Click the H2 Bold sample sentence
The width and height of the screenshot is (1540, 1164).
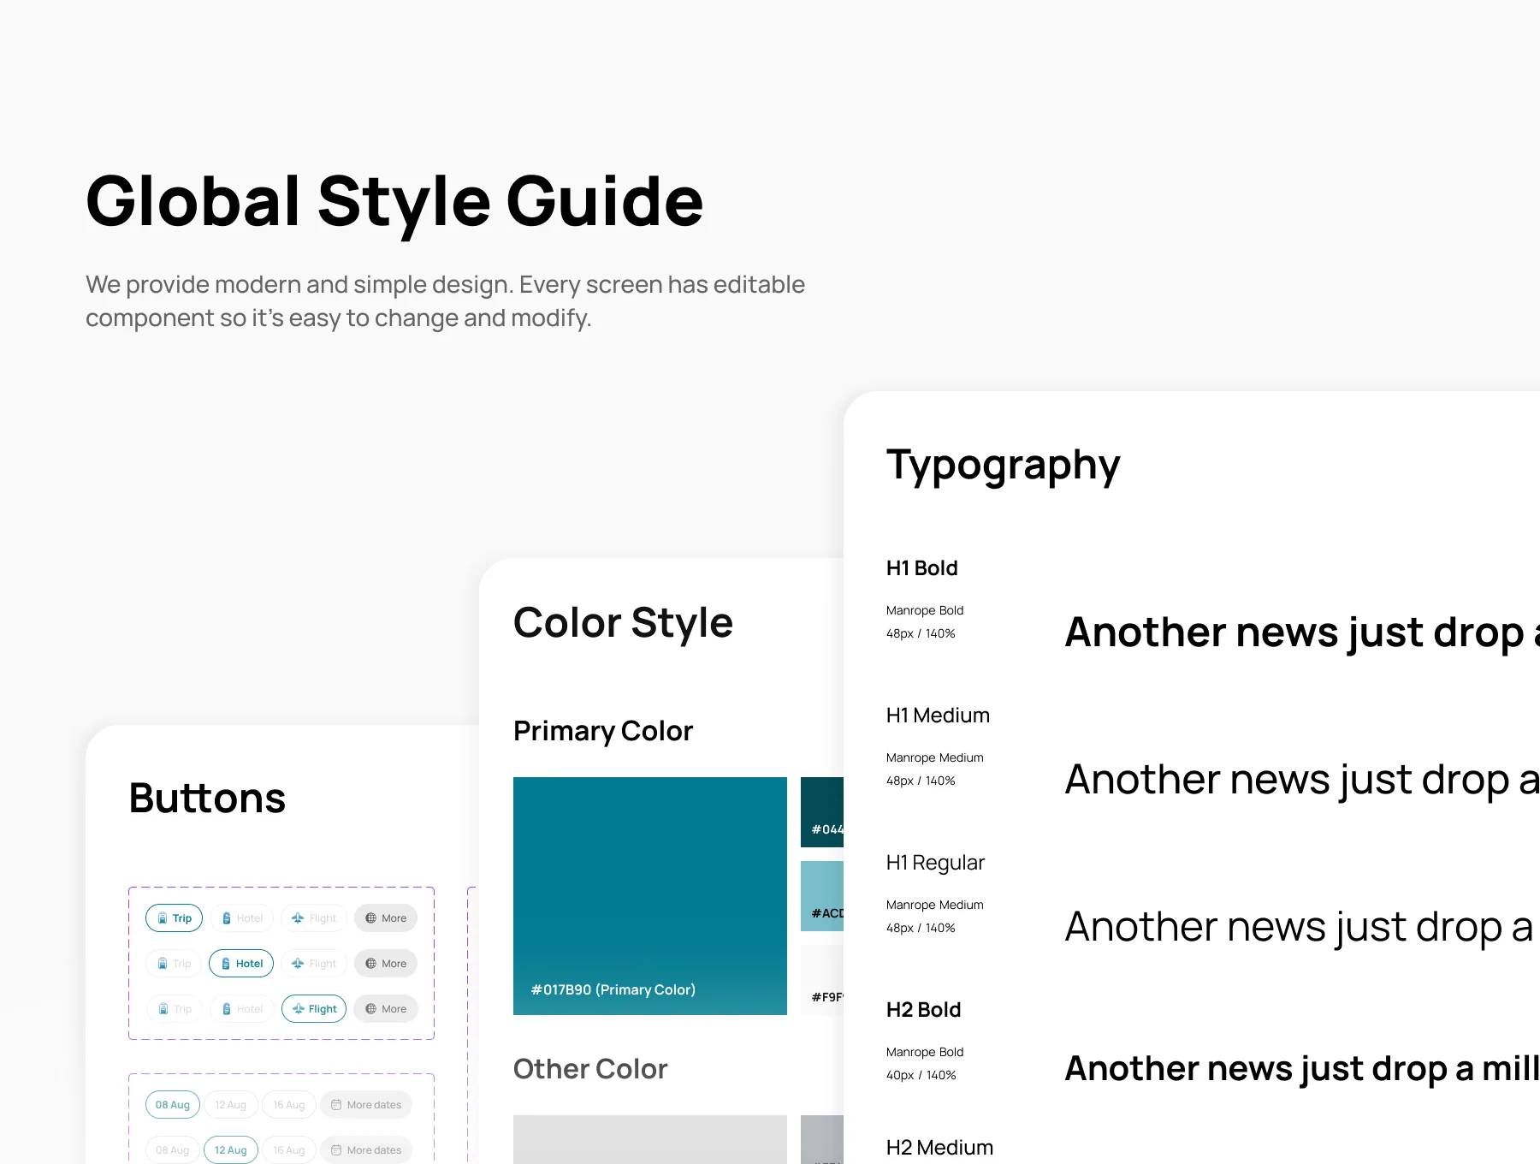coord(1302,1069)
